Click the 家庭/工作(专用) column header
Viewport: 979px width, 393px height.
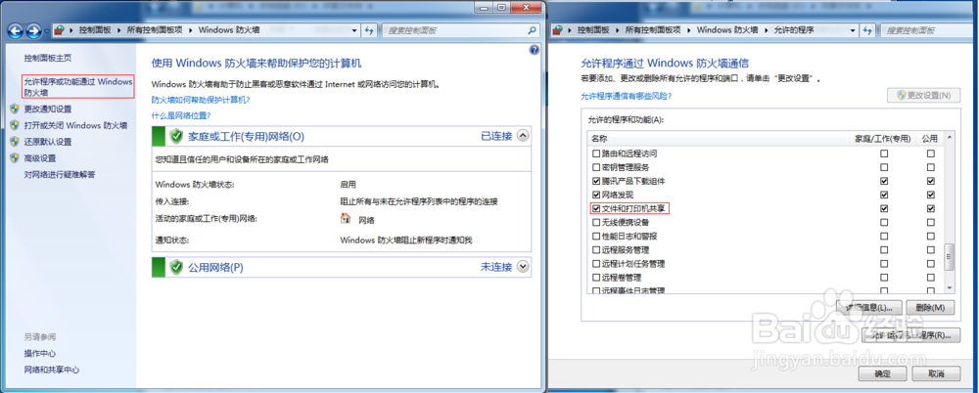[x=883, y=139]
